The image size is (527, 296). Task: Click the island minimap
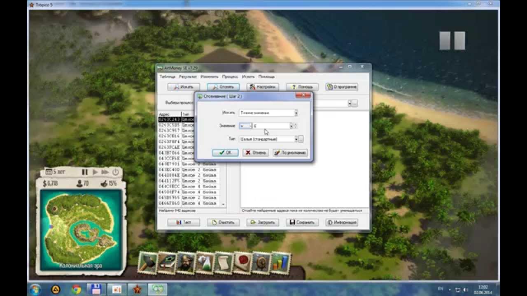81,230
